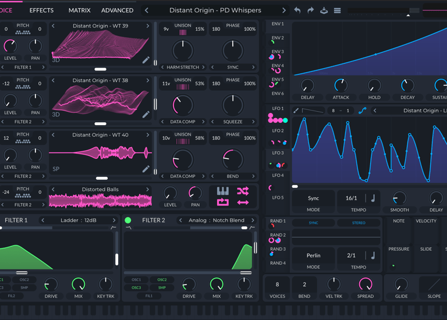Click the undo arrow icon

(297, 10)
